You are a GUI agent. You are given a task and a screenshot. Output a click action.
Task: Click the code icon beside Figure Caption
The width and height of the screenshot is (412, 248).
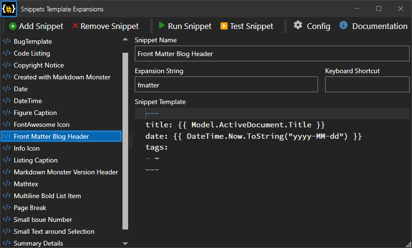coord(7,112)
